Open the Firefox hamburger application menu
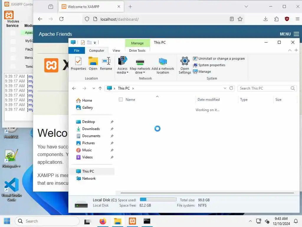The width and height of the screenshot is (302, 227). [x=297, y=19]
